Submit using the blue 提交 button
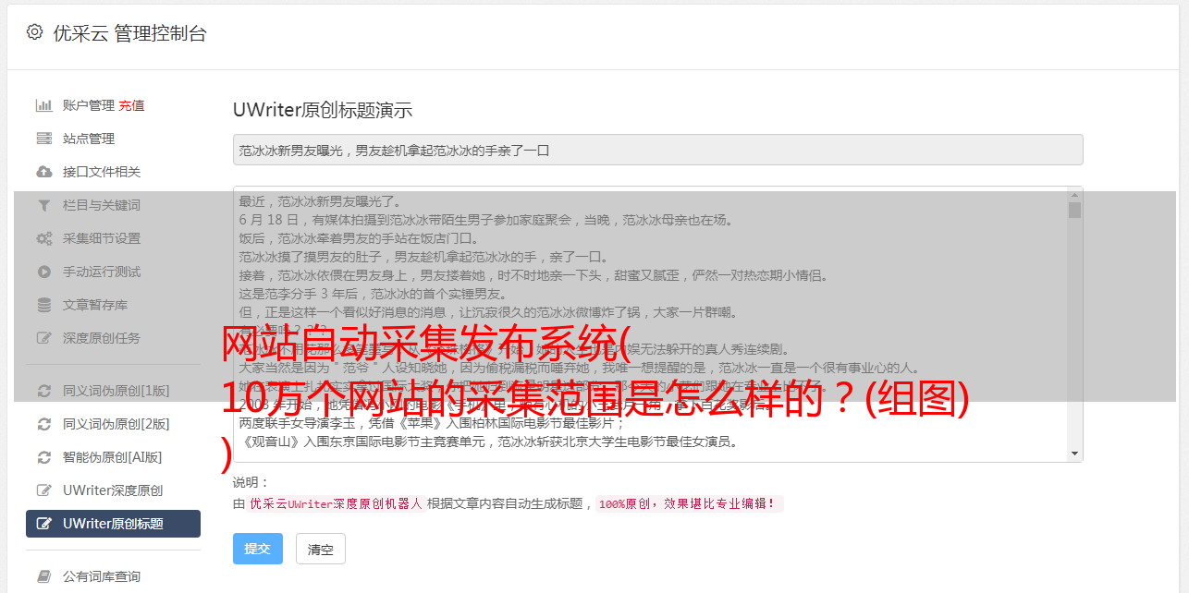The height and width of the screenshot is (593, 1189). pyautogui.click(x=257, y=549)
